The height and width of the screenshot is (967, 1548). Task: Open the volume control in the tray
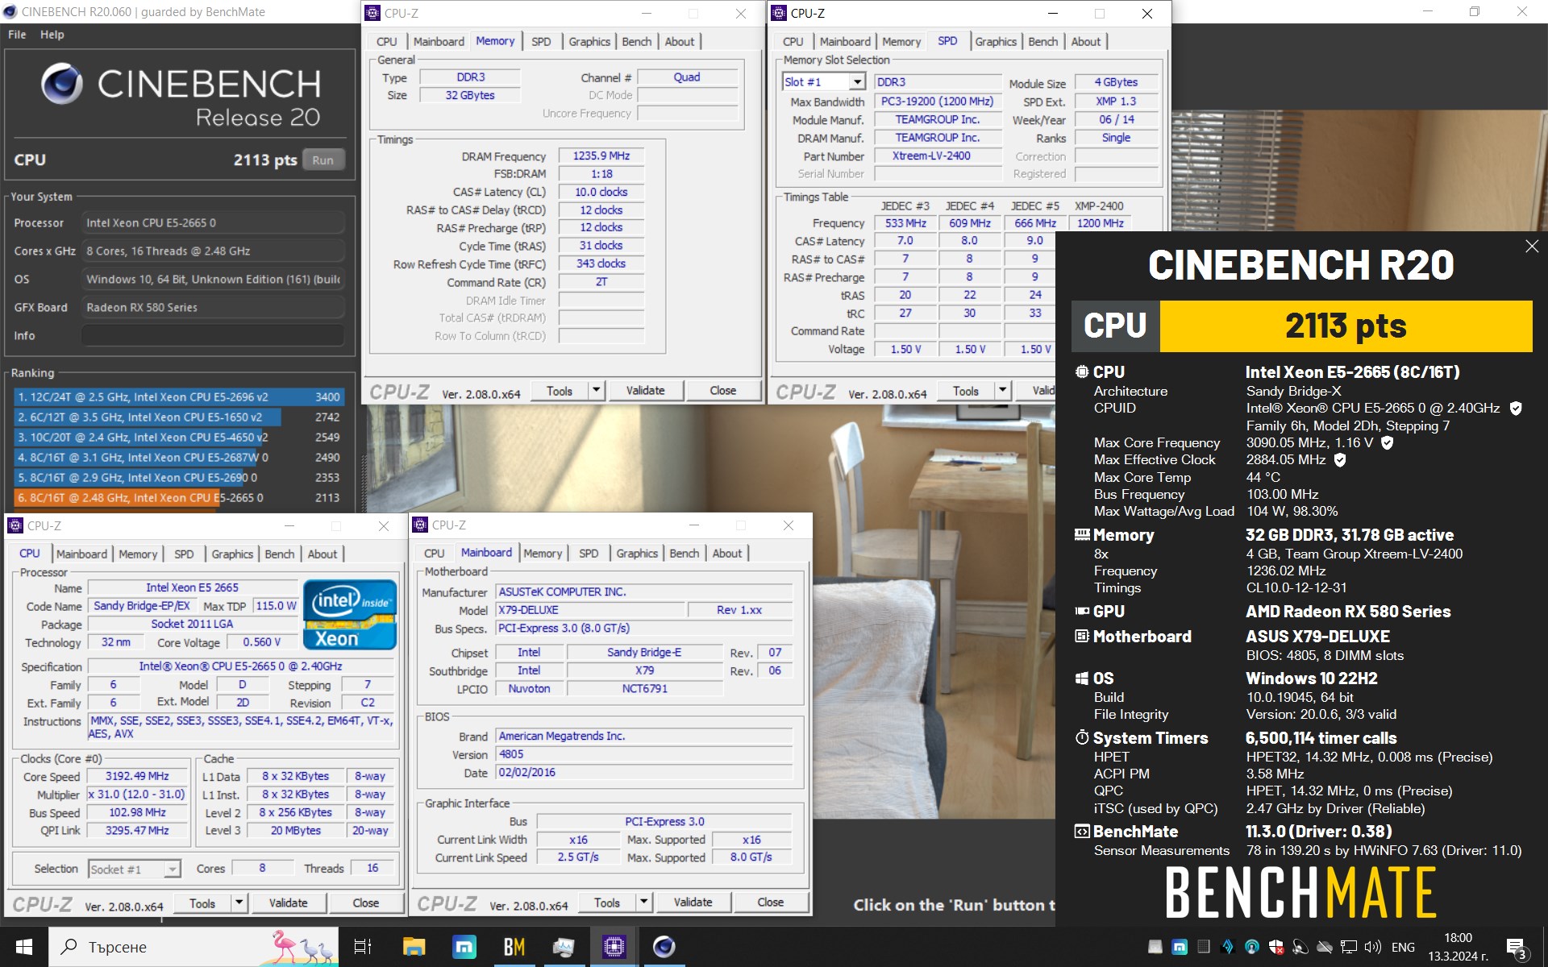point(1373,947)
